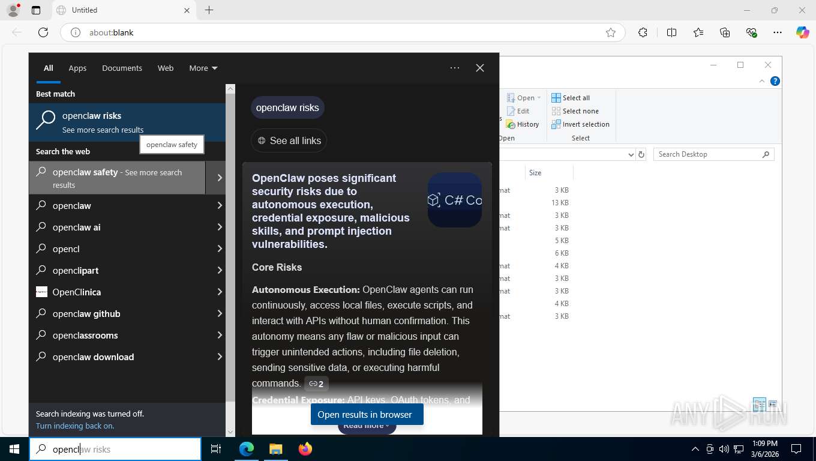Click Invert selection in Explorer ribbon
Screen dimensions: 816x461
[580, 124]
